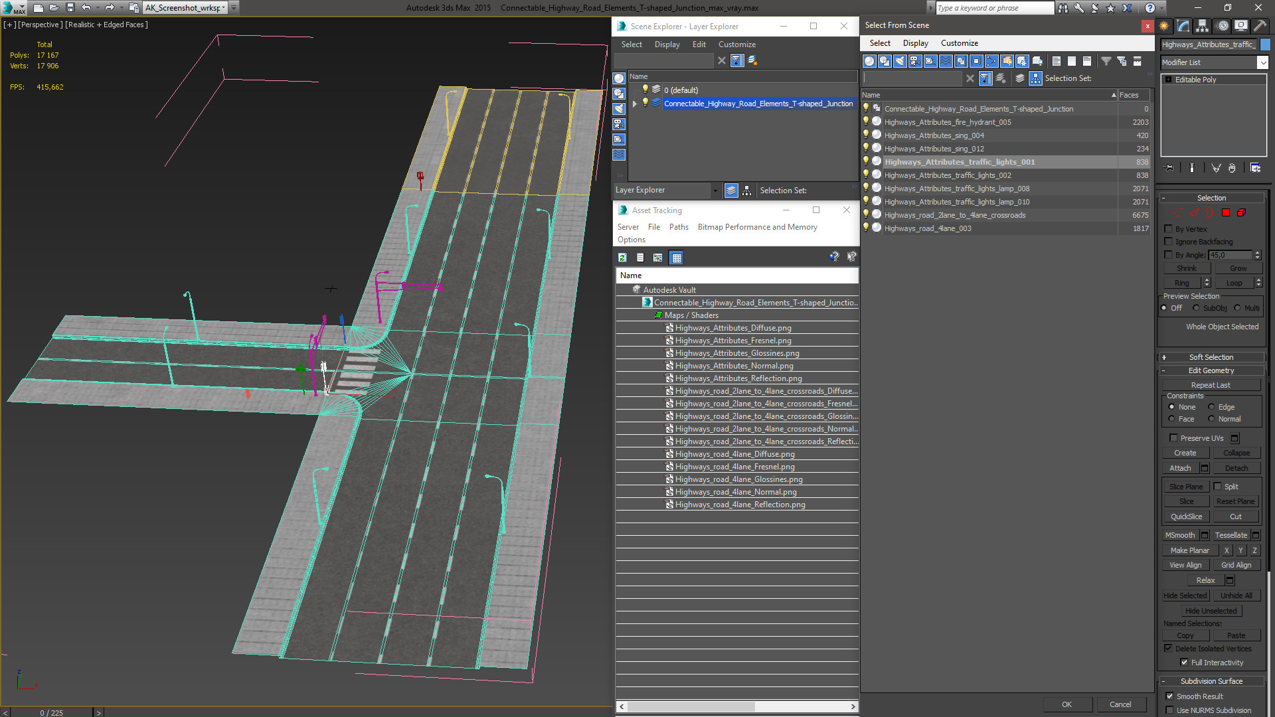Open Server menu in Asset Tracking
The height and width of the screenshot is (717, 1275).
click(x=628, y=227)
